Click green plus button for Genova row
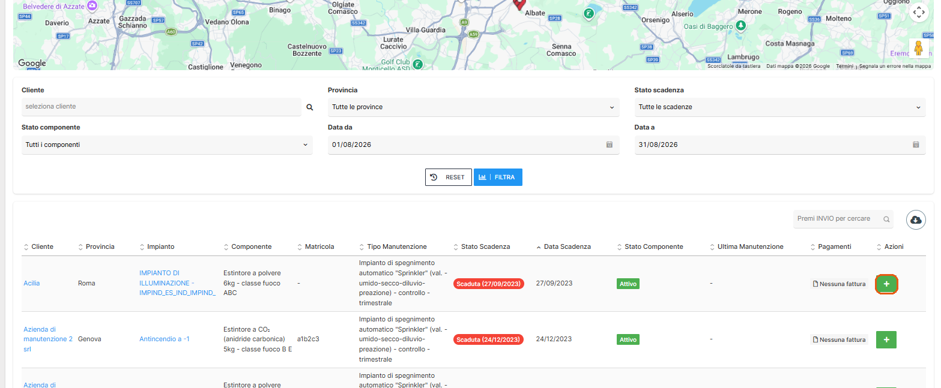This screenshot has height=388, width=941. 886,339
